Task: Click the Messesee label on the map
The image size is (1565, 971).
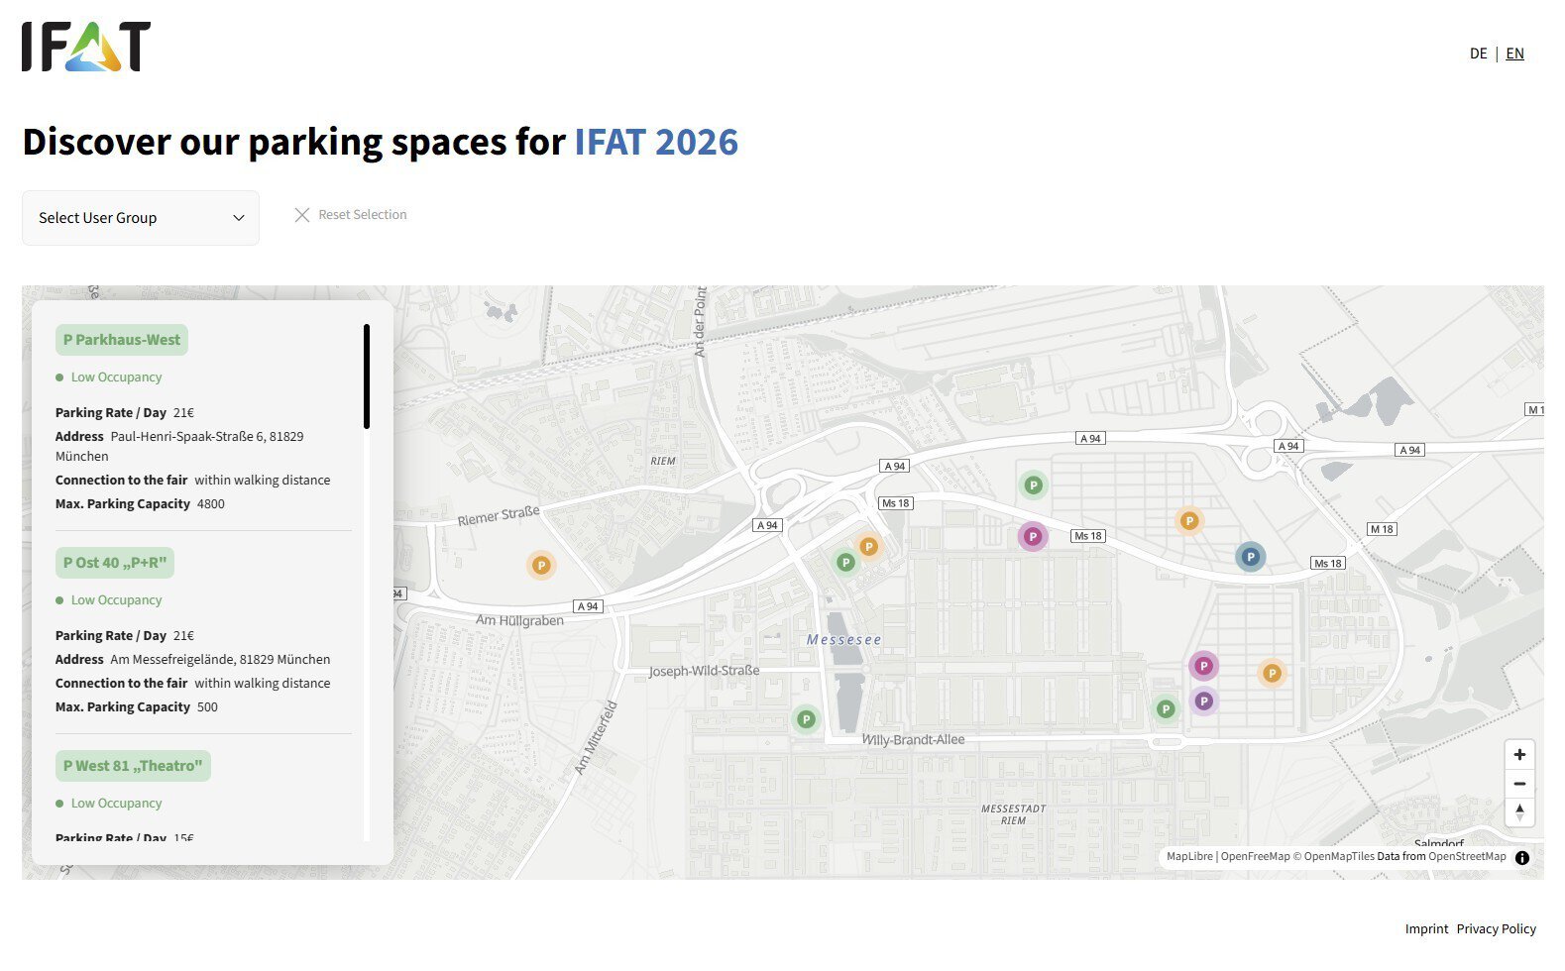Action: 843,640
